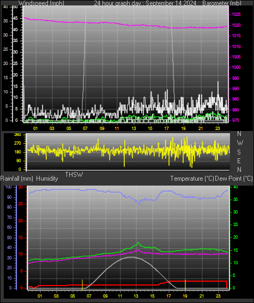Select the blue 50 value on the humidity scale
The height and width of the screenshot is (303, 254).
[9, 237]
